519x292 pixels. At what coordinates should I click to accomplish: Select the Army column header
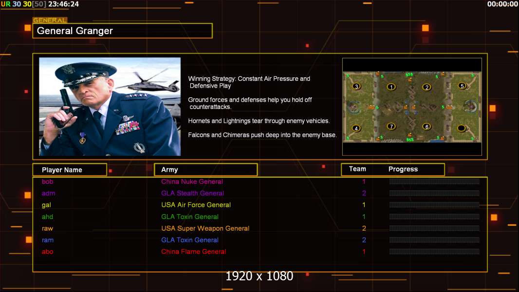205,170
